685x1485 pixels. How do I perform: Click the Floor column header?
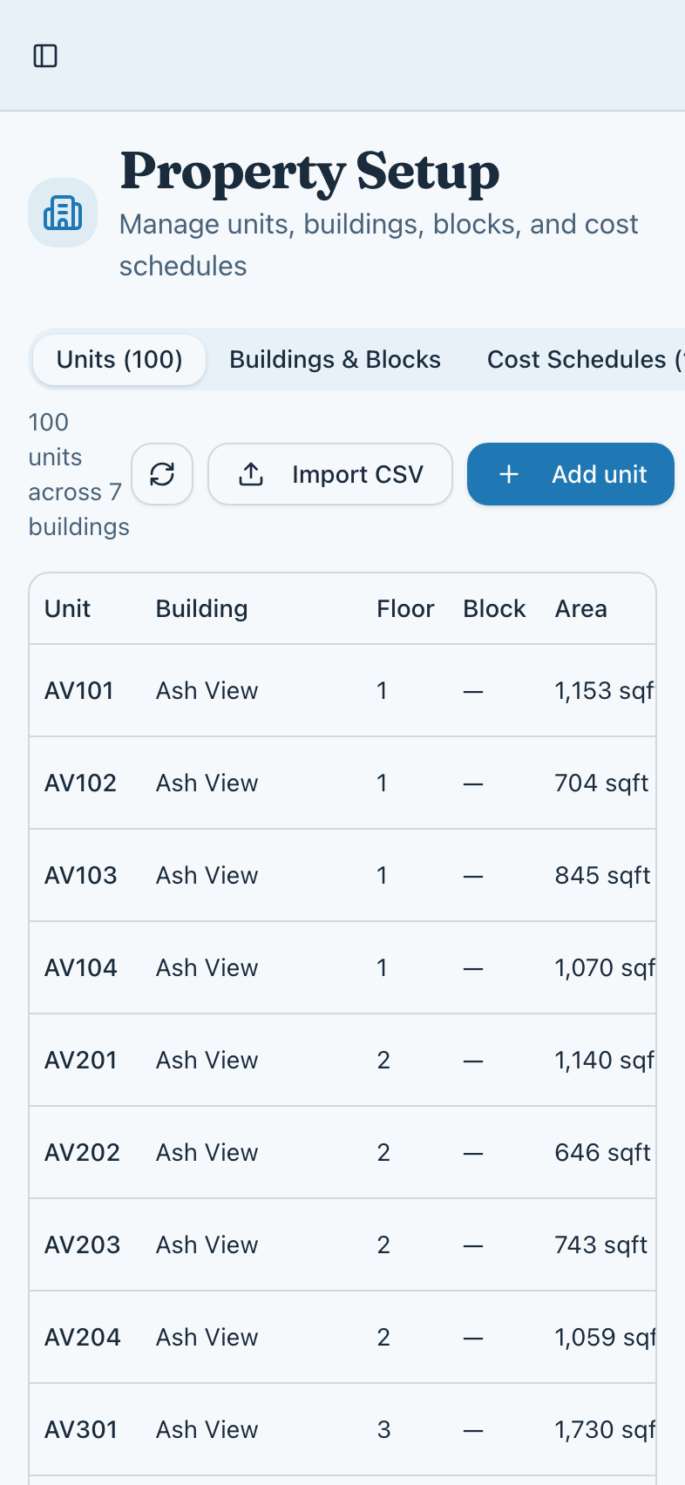click(x=405, y=609)
